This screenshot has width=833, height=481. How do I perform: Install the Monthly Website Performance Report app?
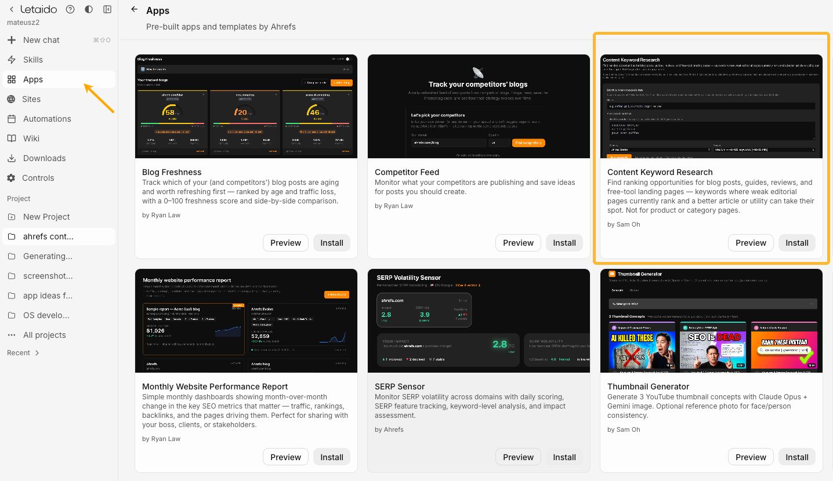tap(332, 457)
